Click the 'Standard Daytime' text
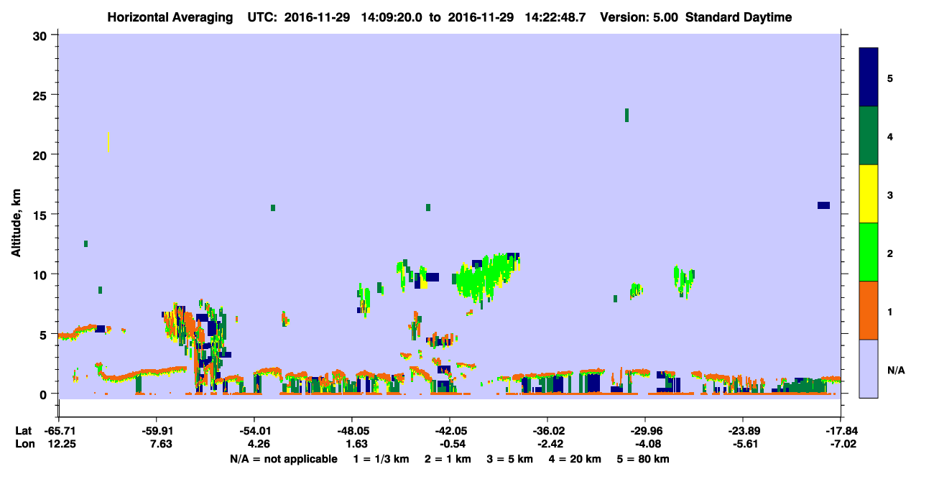Screen dimensions: 934x479 [x=739, y=17]
